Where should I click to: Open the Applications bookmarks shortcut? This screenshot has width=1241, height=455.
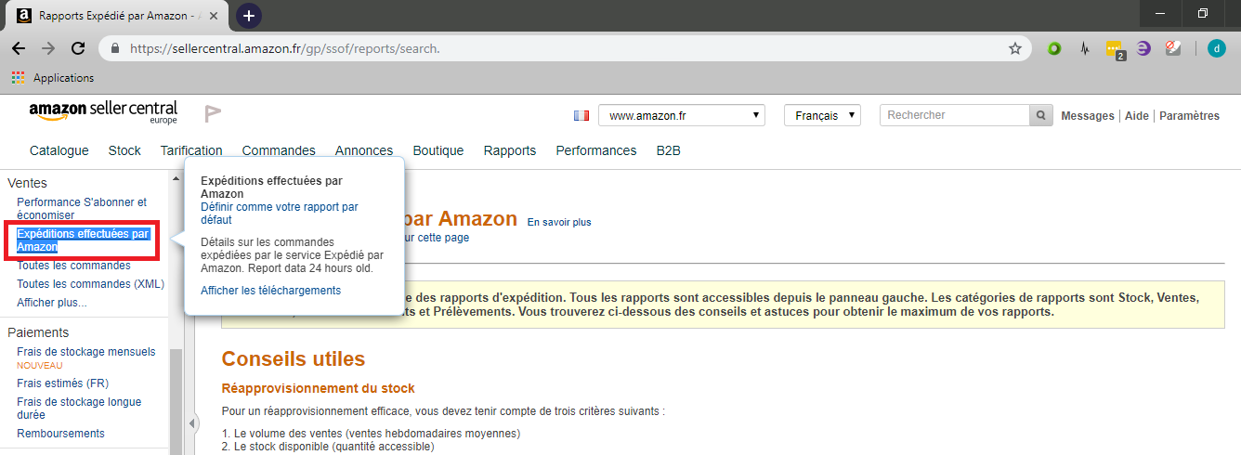[53, 78]
